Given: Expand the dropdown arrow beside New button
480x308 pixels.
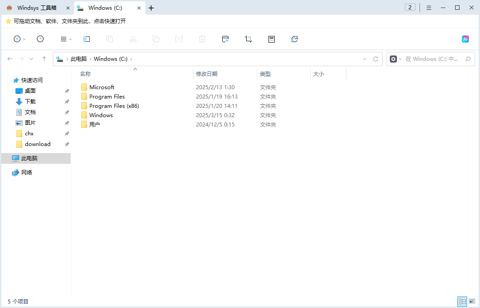Looking at the screenshot, I should pos(24,39).
